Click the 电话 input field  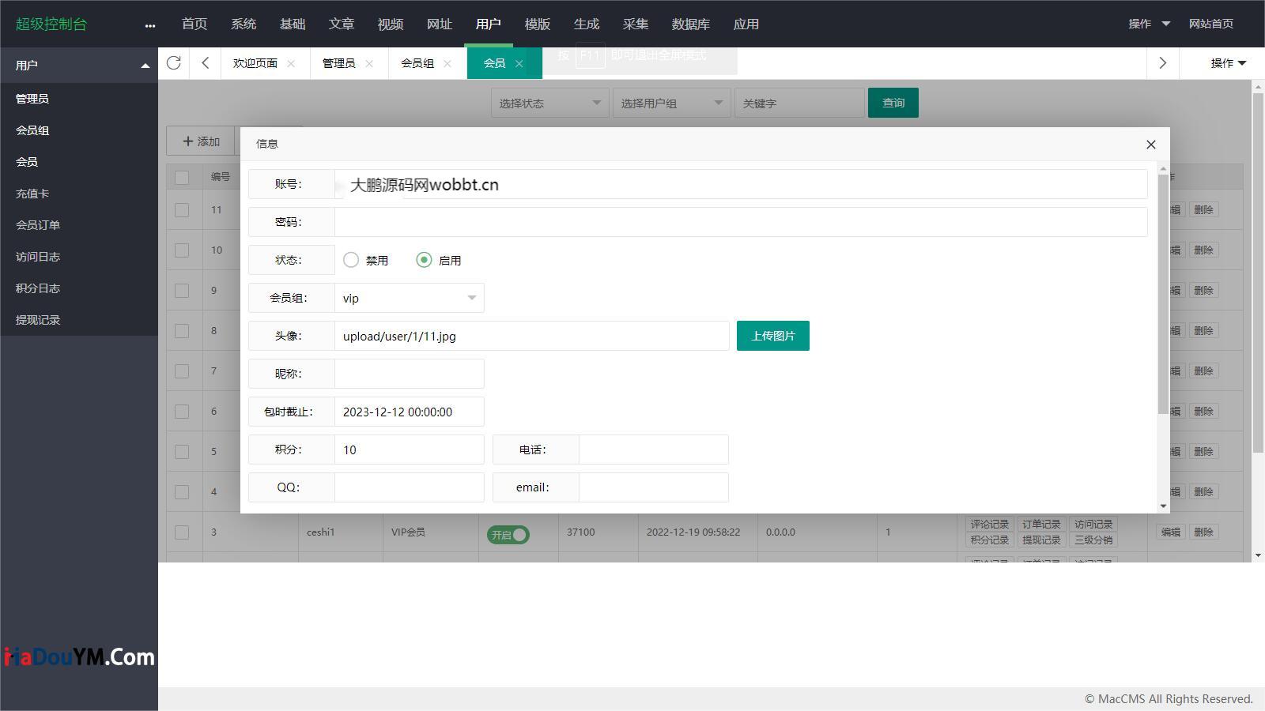tap(654, 450)
